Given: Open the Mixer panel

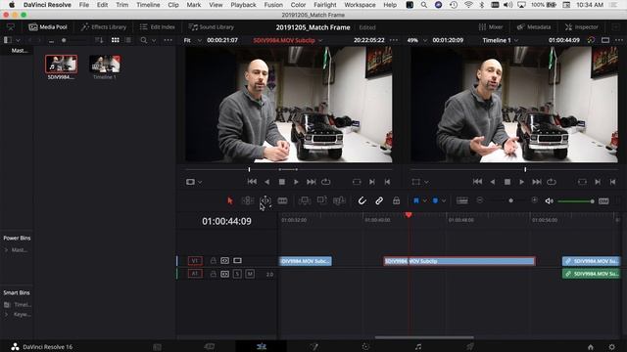Looking at the screenshot, I should point(491,27).
